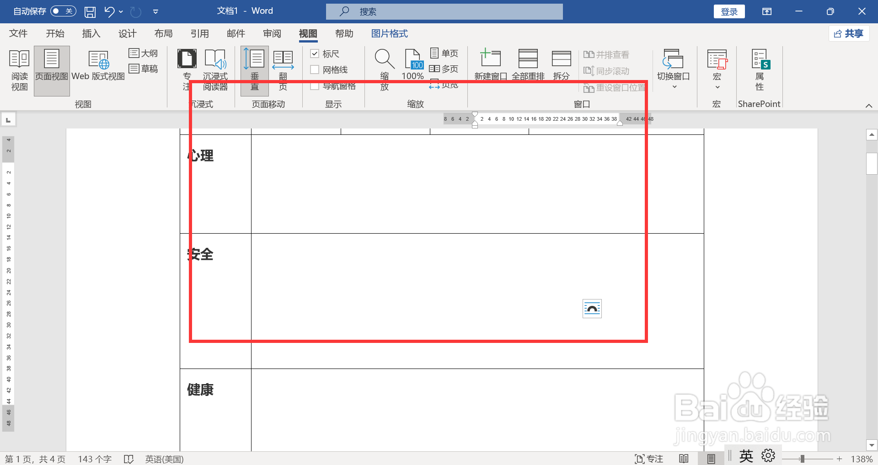Click the layout options icon in table
The height and width of the screenshot is (465, 878).
pyautogui.click(x=592, y=309)
